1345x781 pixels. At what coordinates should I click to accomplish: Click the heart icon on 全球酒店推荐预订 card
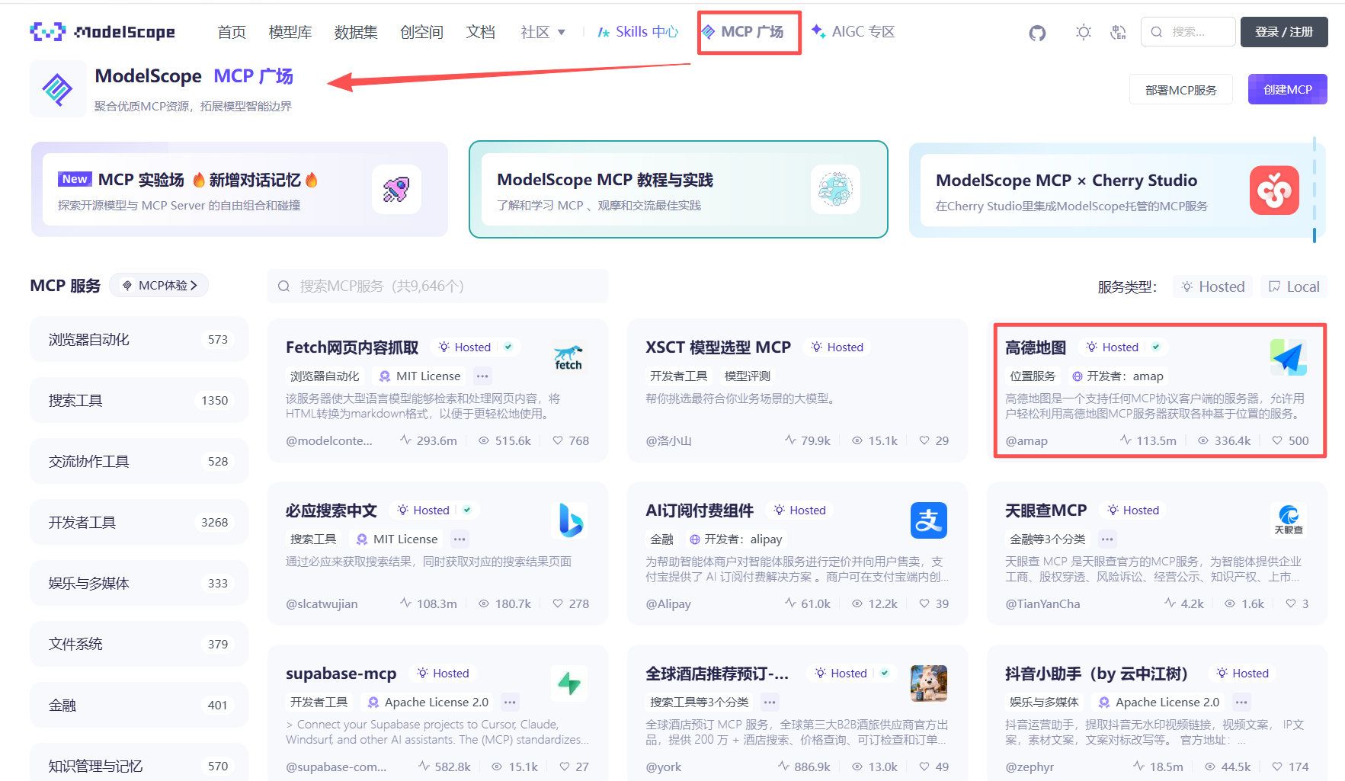coord(924,767)
